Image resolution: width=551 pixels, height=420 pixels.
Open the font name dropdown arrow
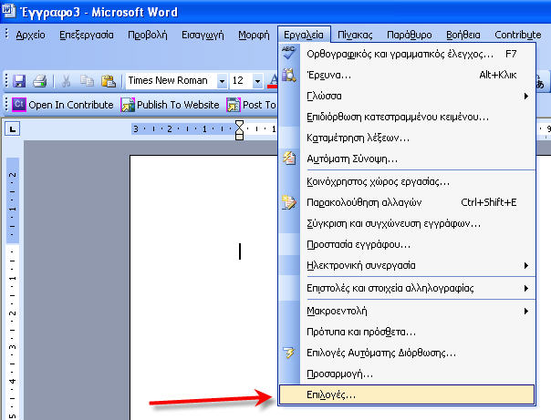tap(222, 81)
